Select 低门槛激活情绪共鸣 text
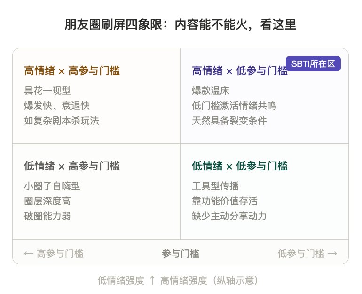Viewport: 362px width, 294px height. pyautogui.click(x=234, y=106)
